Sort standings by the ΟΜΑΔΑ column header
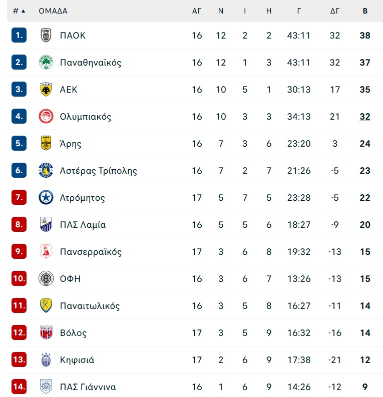The height and width of the screenshot is (397, 383). coord(53,11)
